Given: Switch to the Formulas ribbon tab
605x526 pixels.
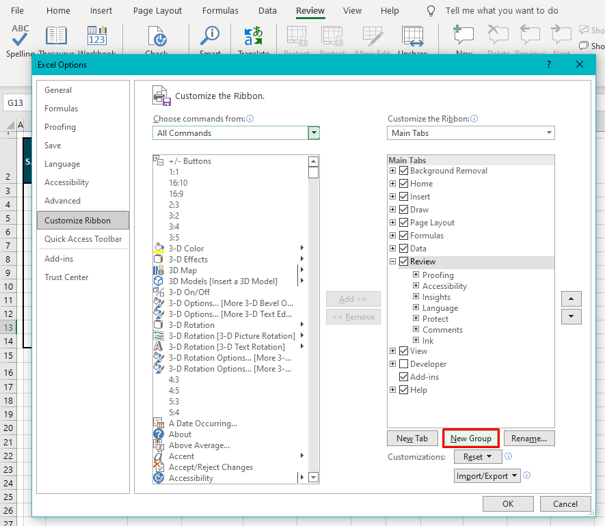Looking at the screenshot, I should click(219, 10).
